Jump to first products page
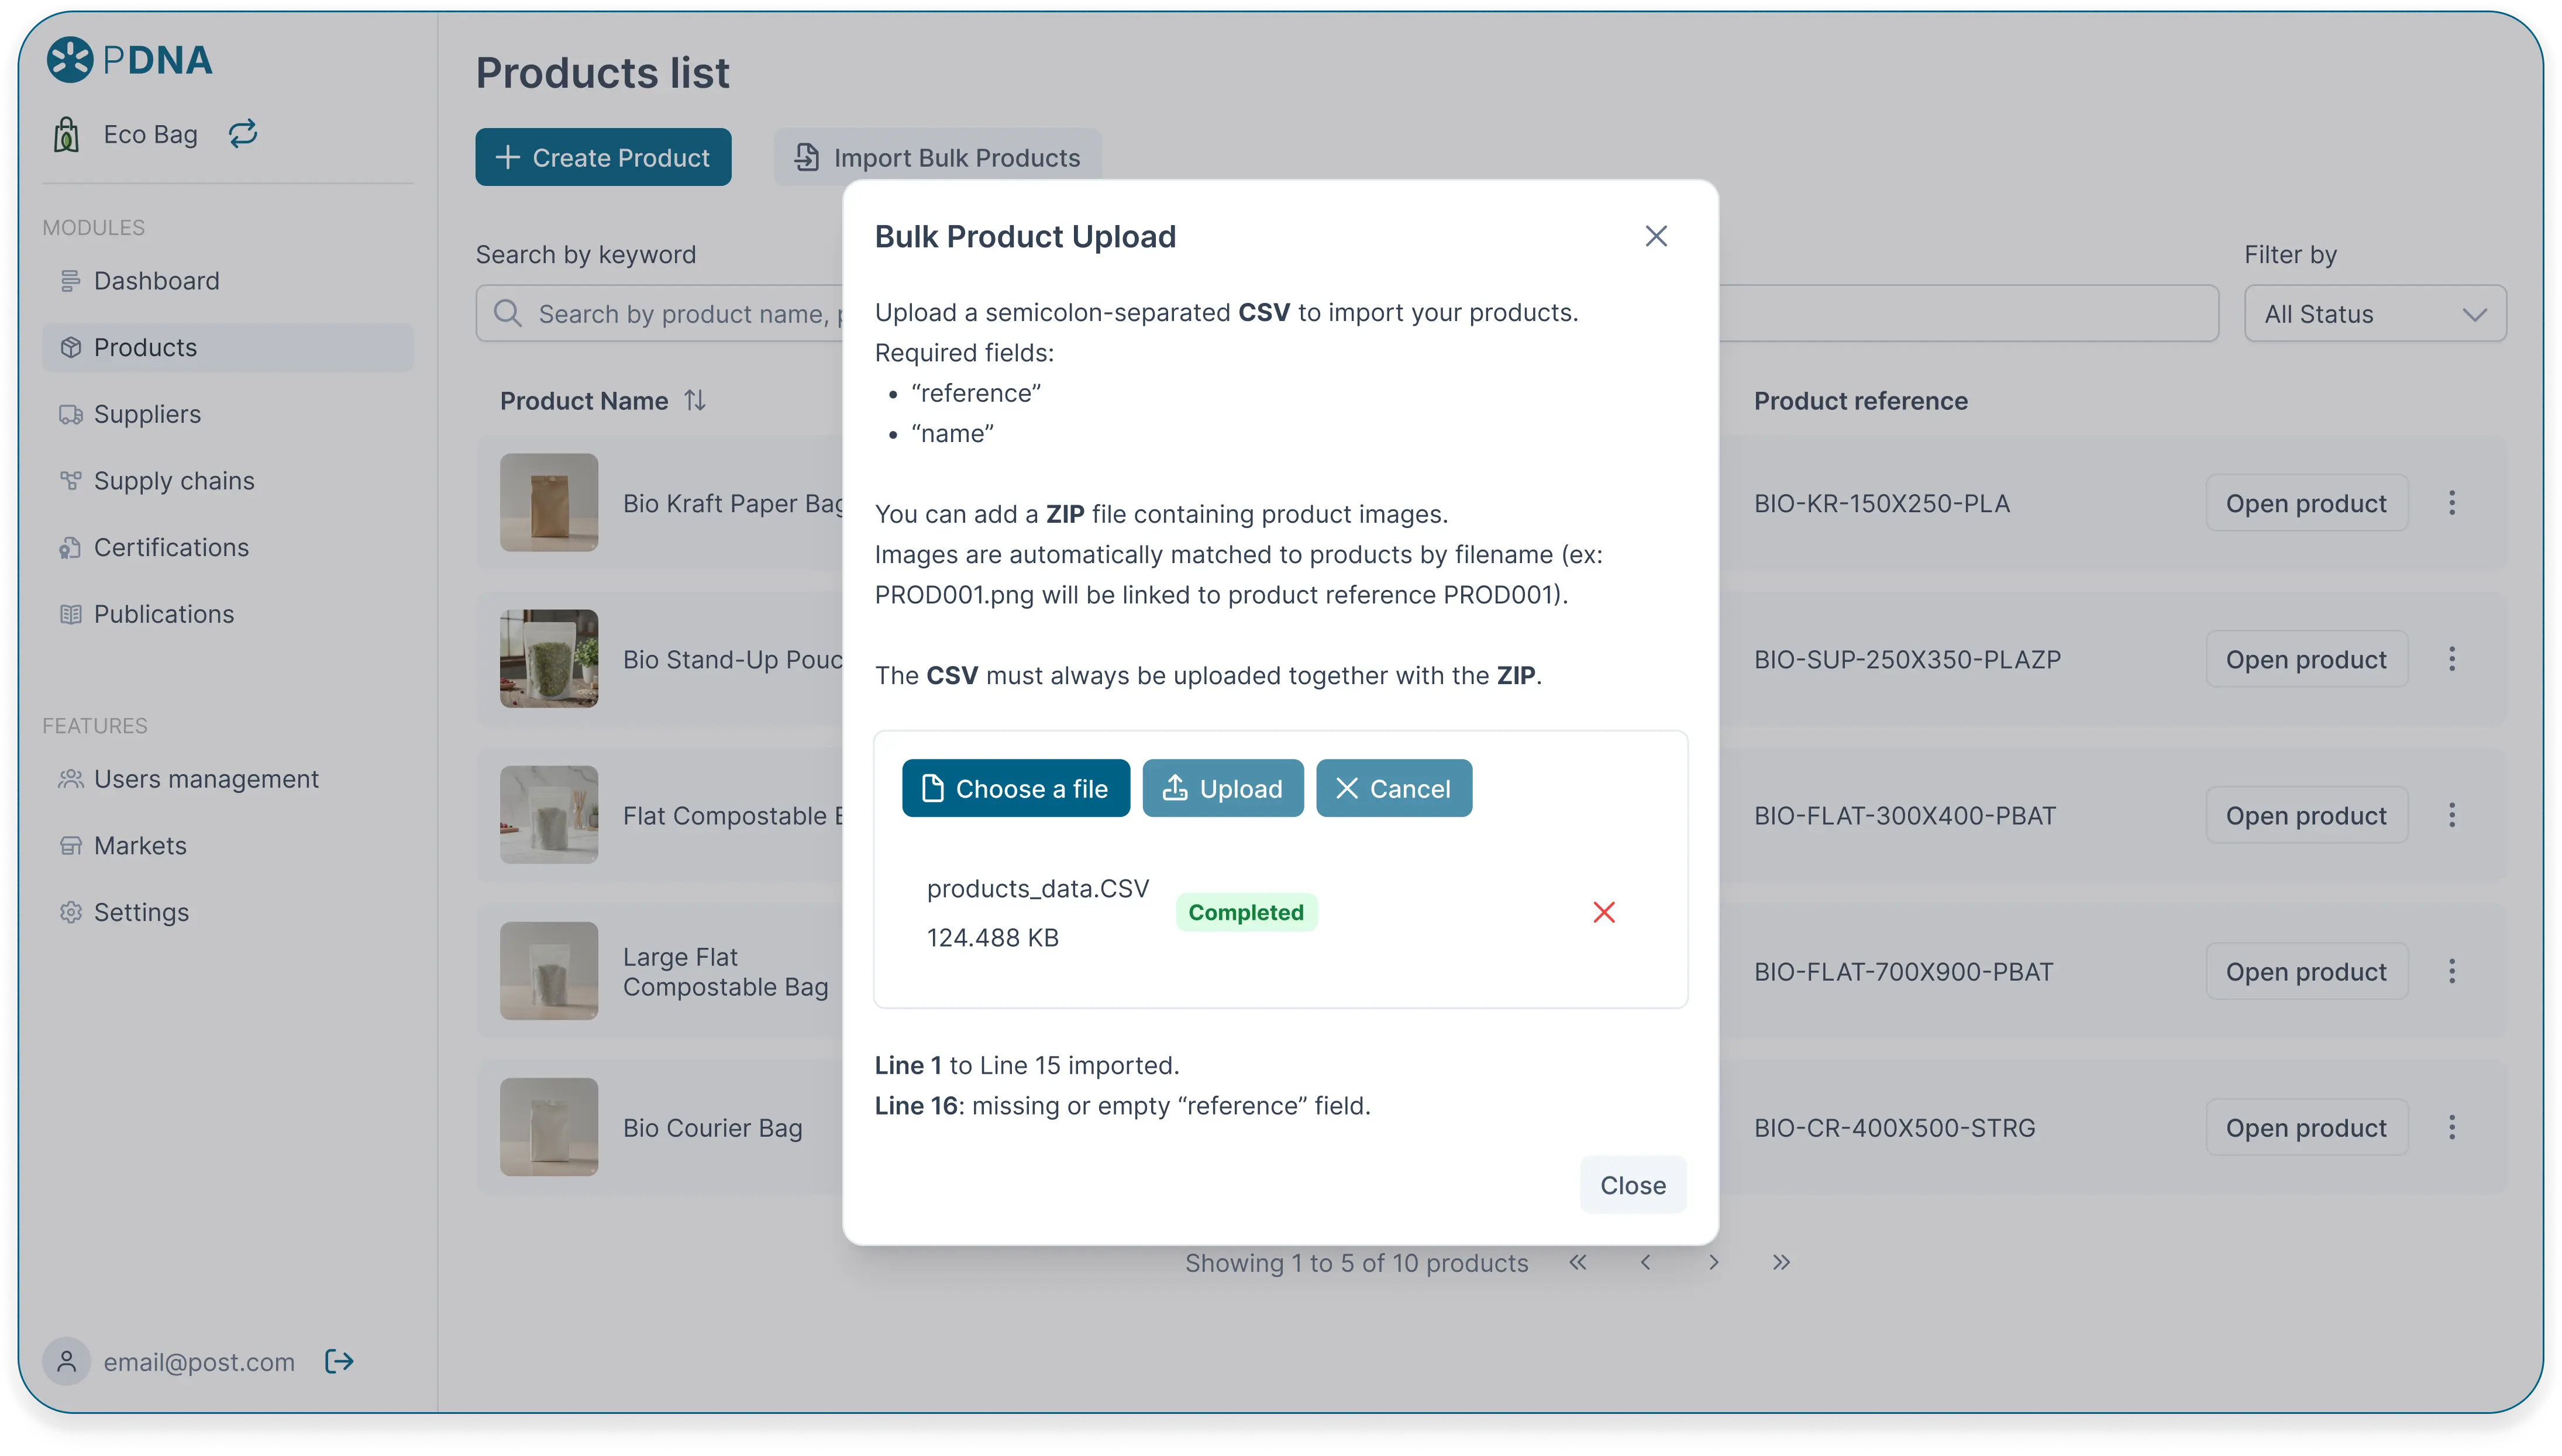 click(1578, 1263)
